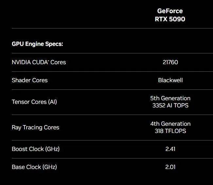
Task: Select the 2.01 base clock value
Action: click(170, 167)
